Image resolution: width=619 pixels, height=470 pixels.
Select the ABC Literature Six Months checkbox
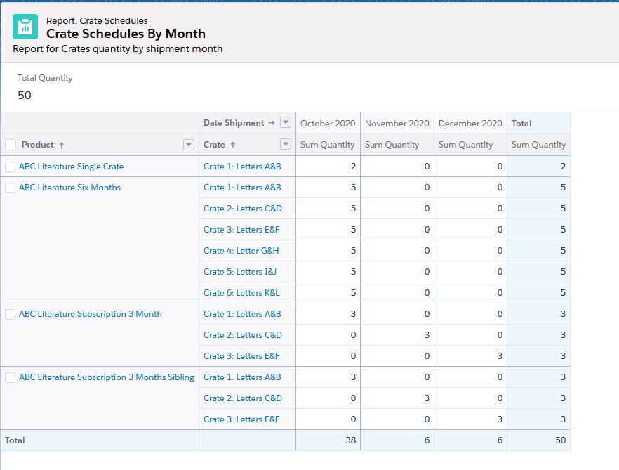click(10, 188)
